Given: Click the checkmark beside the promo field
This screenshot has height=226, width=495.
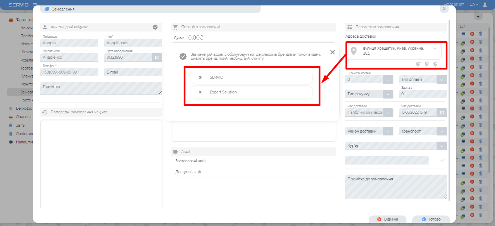Looking at the screenshot, I should pos(442,160).
